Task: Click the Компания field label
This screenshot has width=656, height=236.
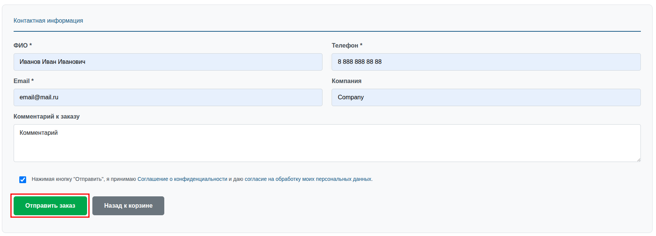Action: coord(347,81)
